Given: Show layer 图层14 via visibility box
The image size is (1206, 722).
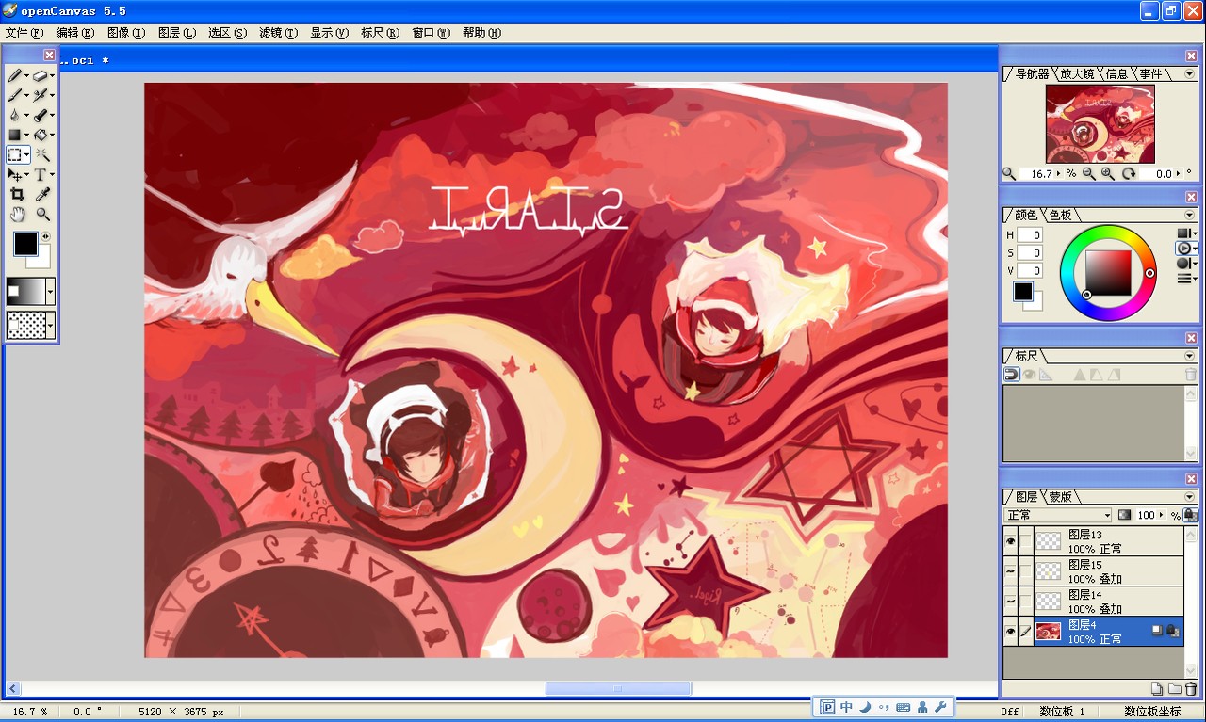Looking at the screenshot, I should click(1010, 602).
